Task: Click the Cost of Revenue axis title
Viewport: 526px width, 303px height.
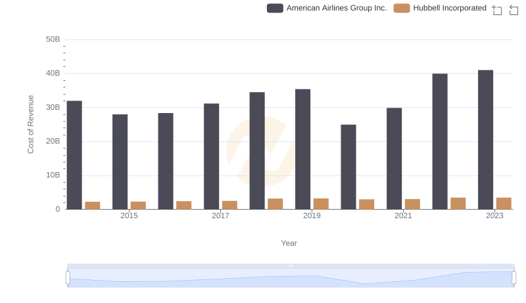Action: (30, 124)
